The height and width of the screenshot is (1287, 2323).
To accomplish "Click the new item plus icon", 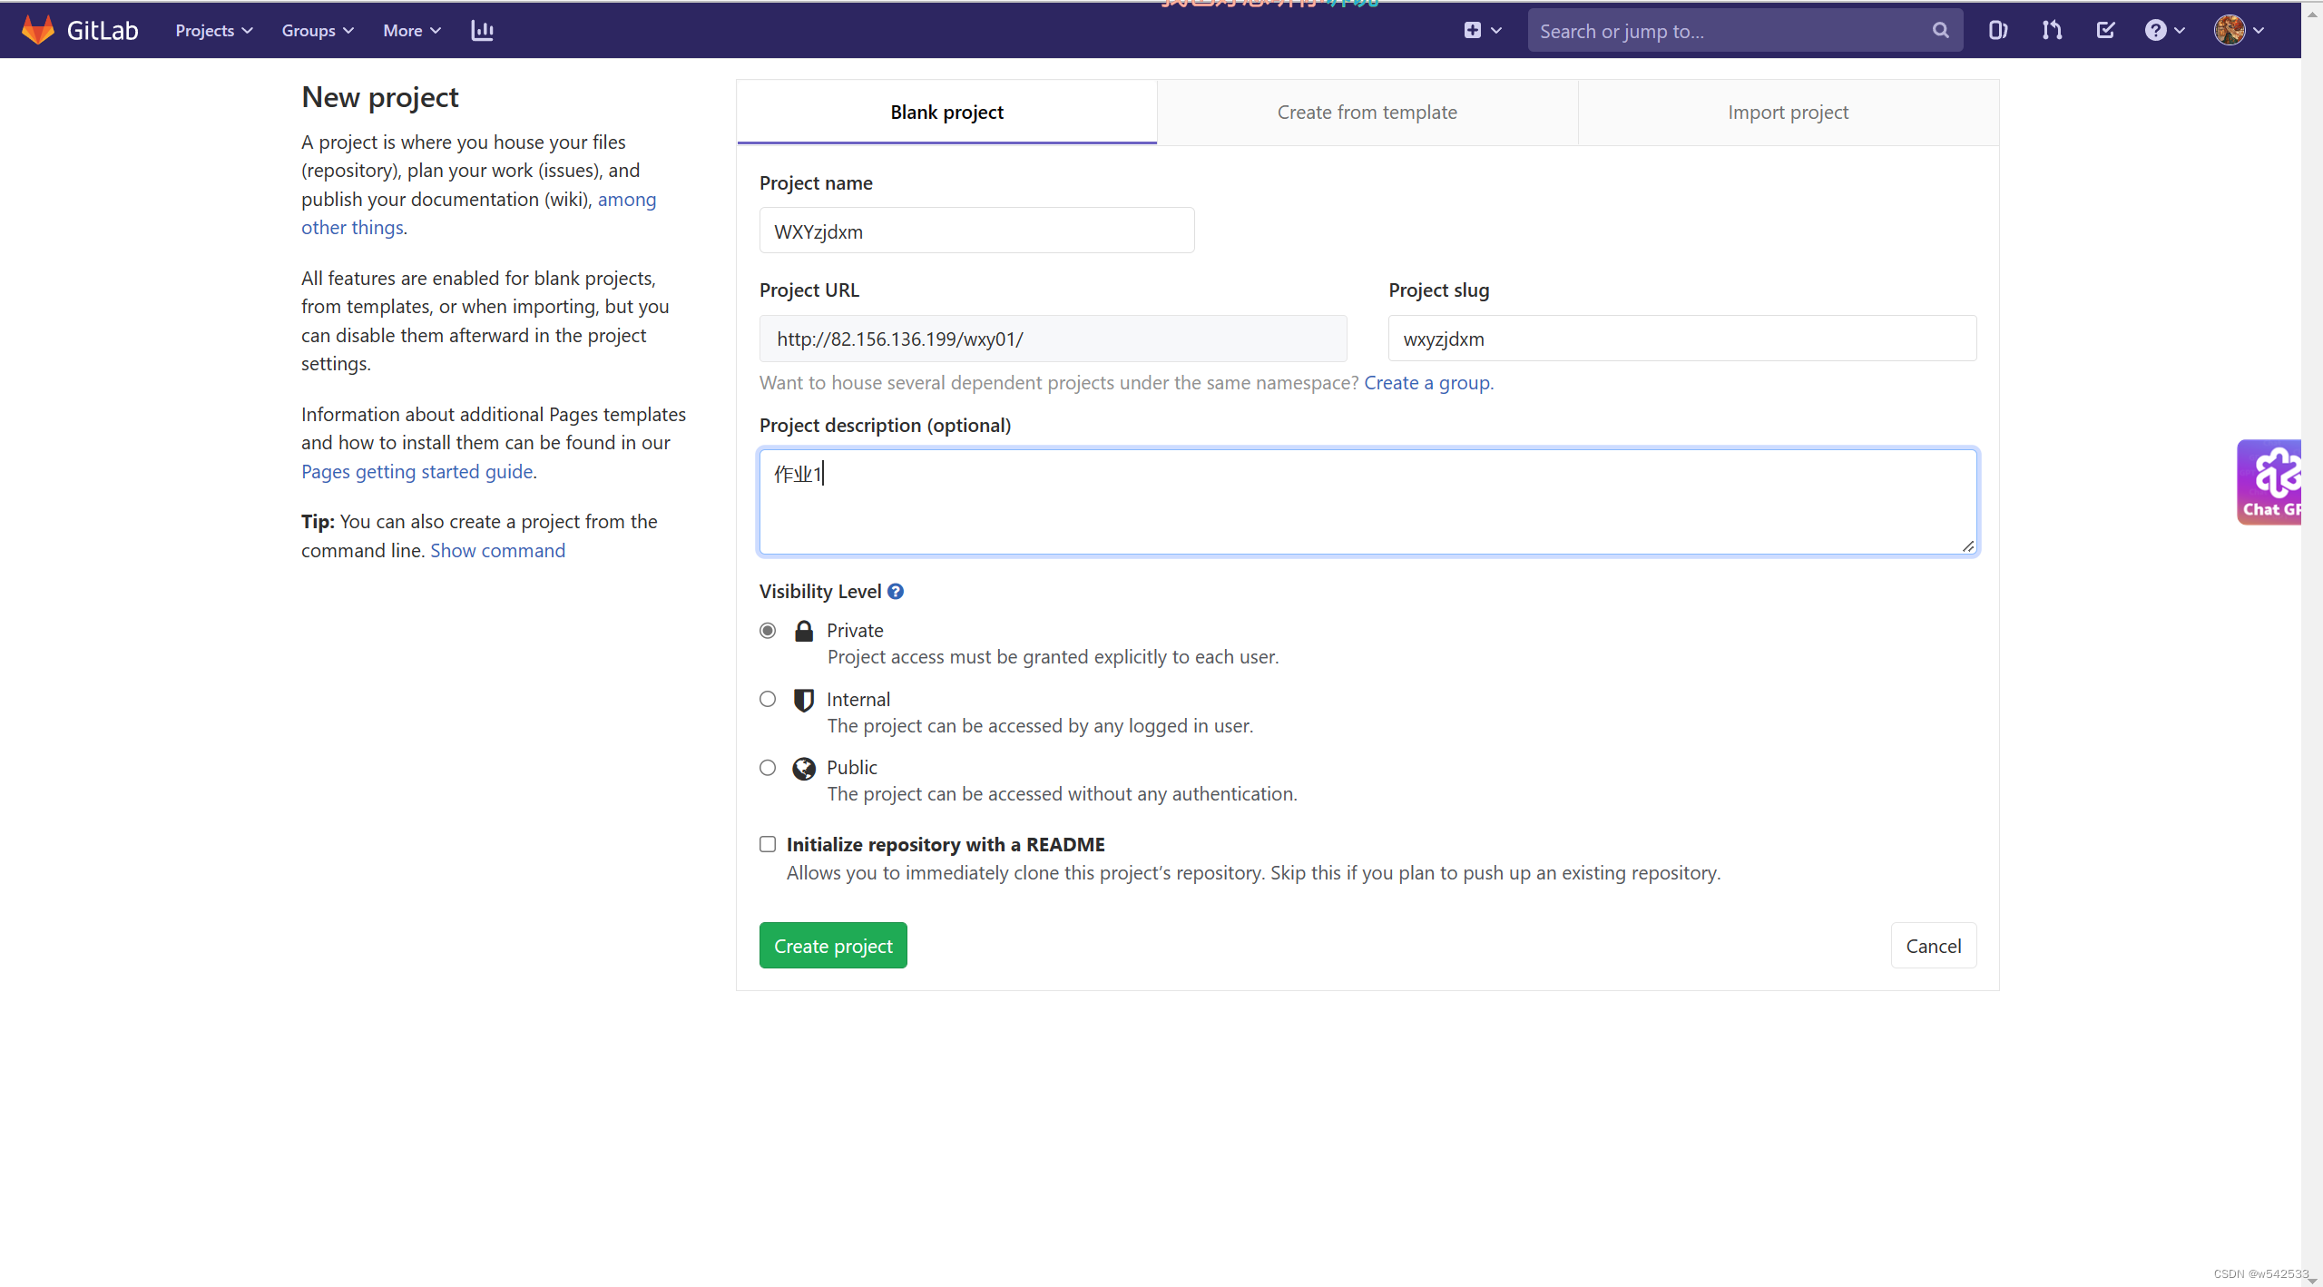I will point(1471,30).
